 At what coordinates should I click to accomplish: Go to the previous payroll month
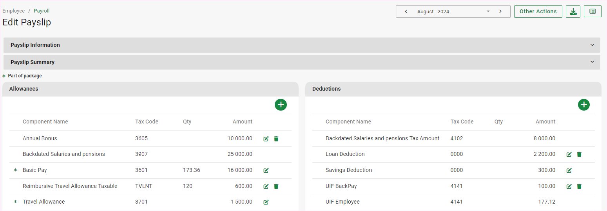pyautogui.click(x=406, y=12)
